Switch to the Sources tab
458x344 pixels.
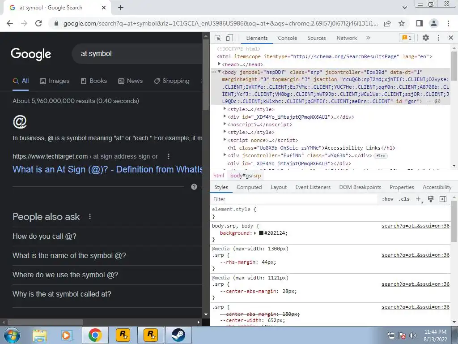coord(316,38)
